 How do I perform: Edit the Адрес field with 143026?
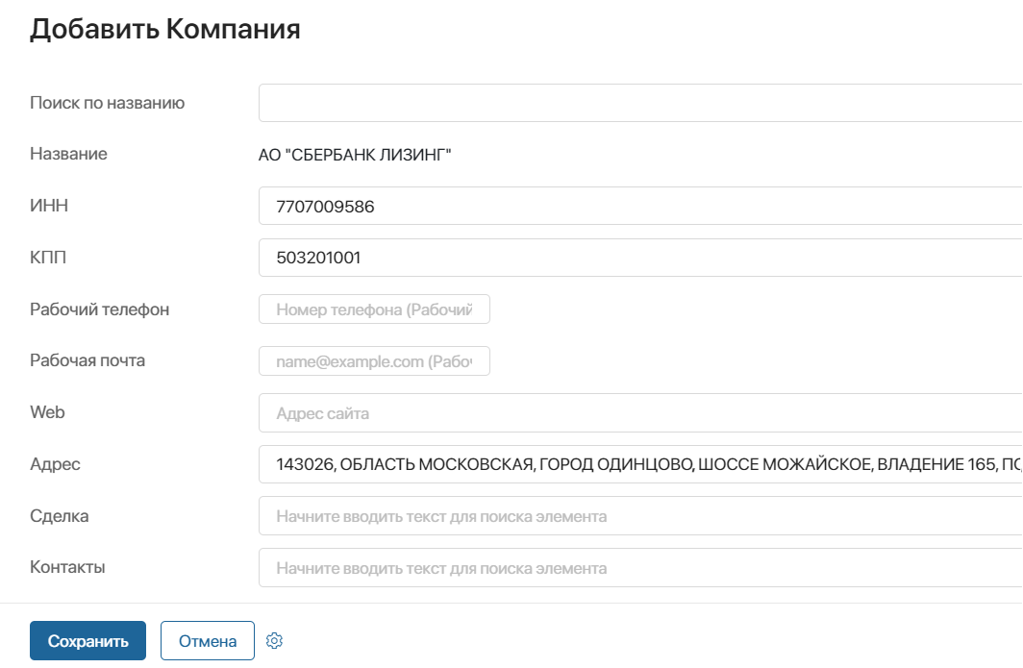click(x=640, y=464)
